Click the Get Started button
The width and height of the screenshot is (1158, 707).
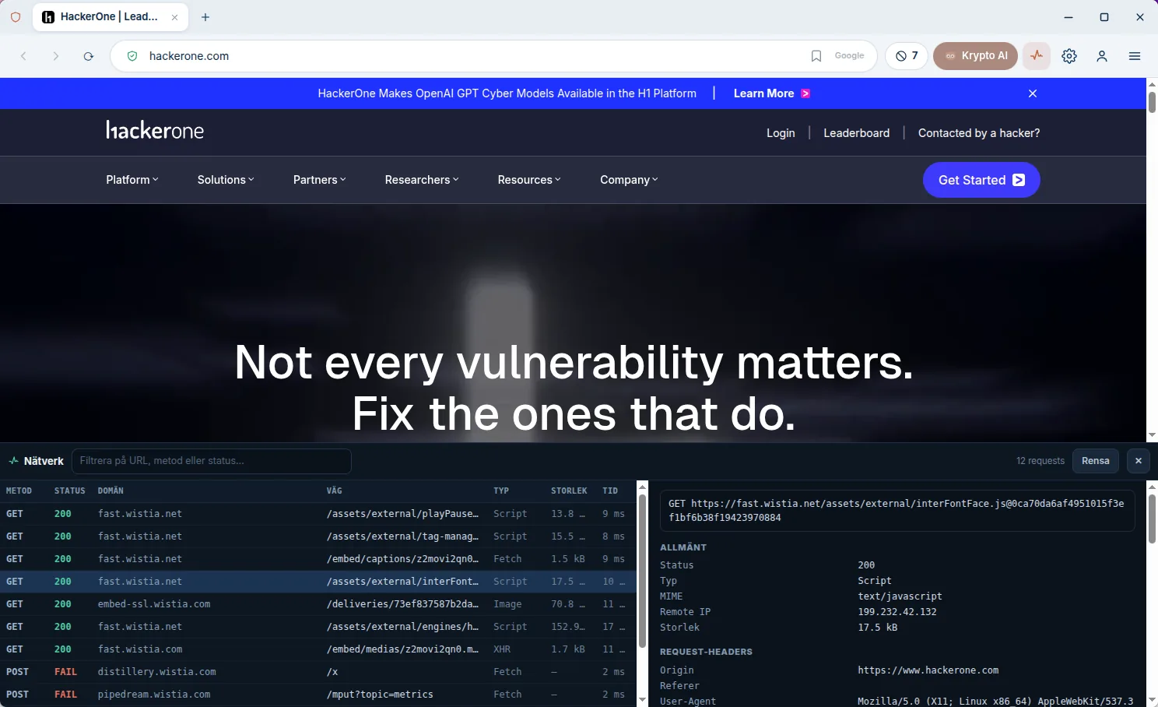coord(981,180)
